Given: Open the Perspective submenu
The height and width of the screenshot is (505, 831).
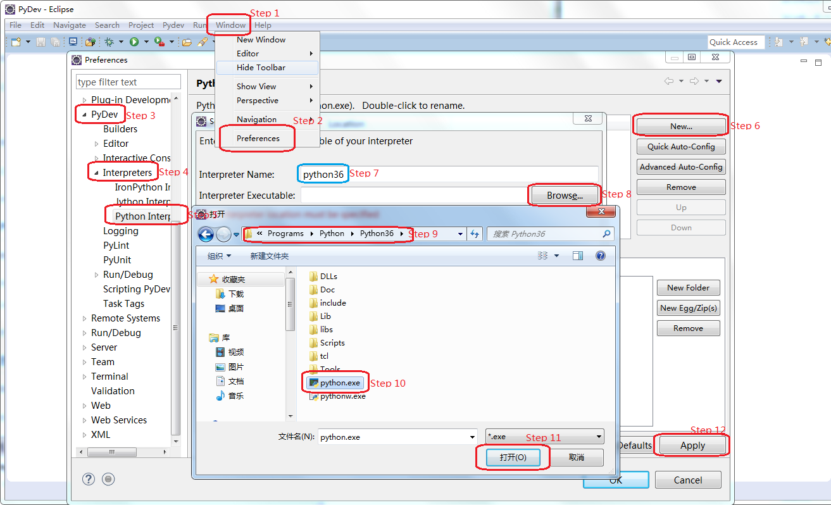Looking at the screenshot, I should (266, 100).
